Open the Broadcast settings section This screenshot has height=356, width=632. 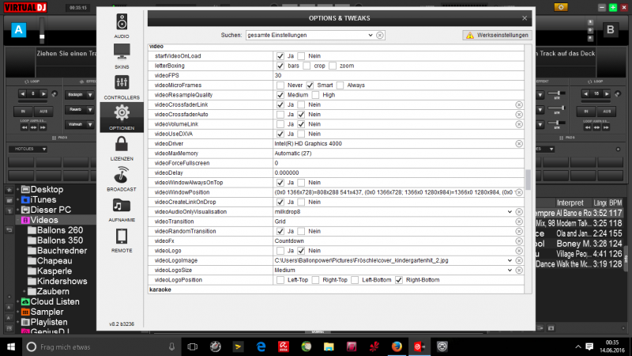point(122,178)
